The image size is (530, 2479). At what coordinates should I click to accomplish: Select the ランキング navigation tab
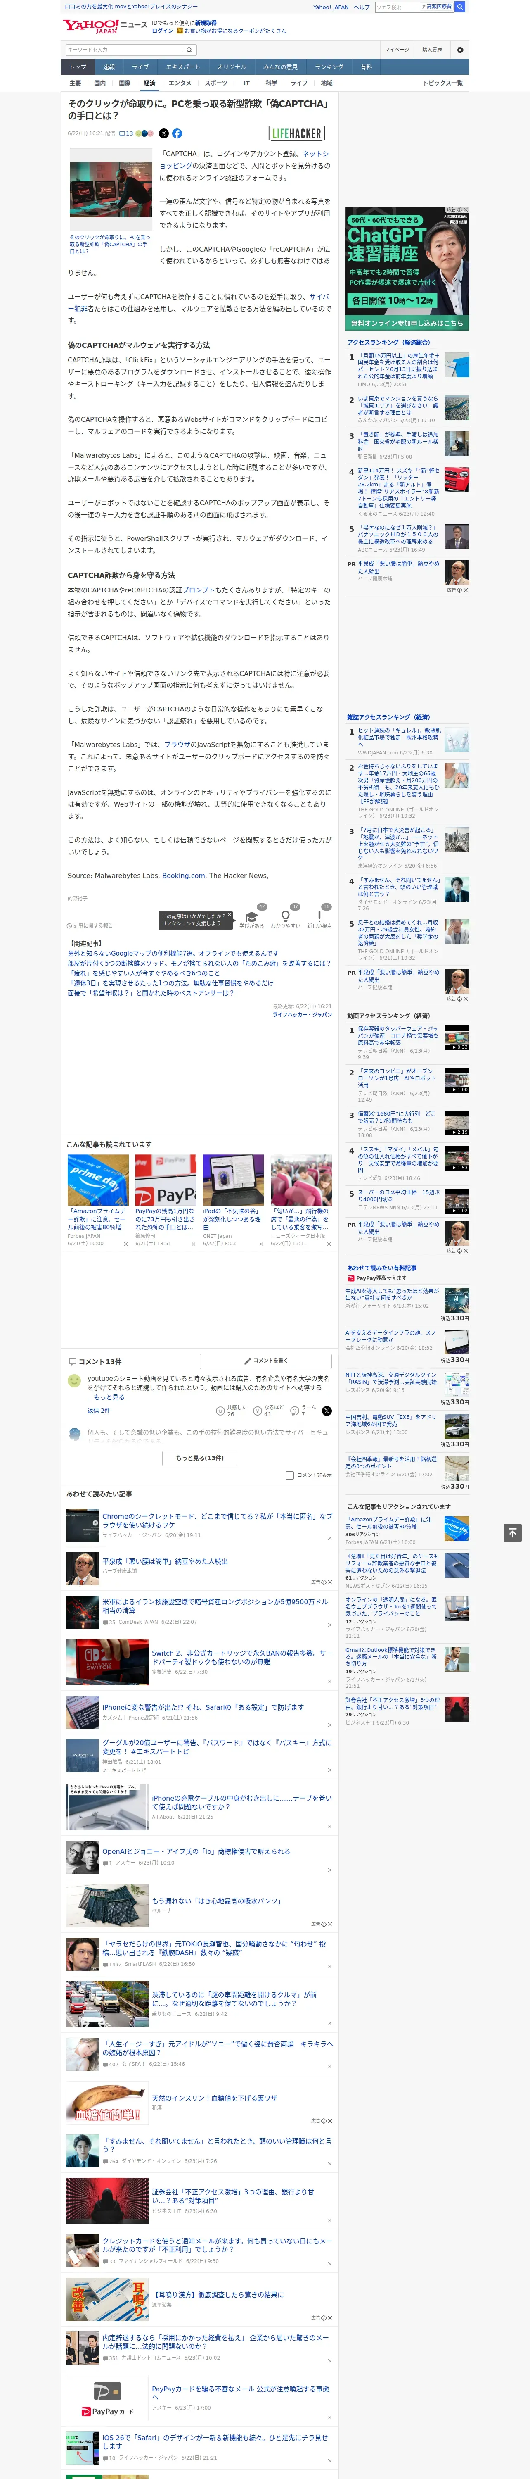(329, 67)
